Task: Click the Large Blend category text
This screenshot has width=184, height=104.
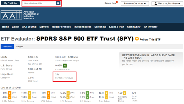Action: click(x=7, y=74)
